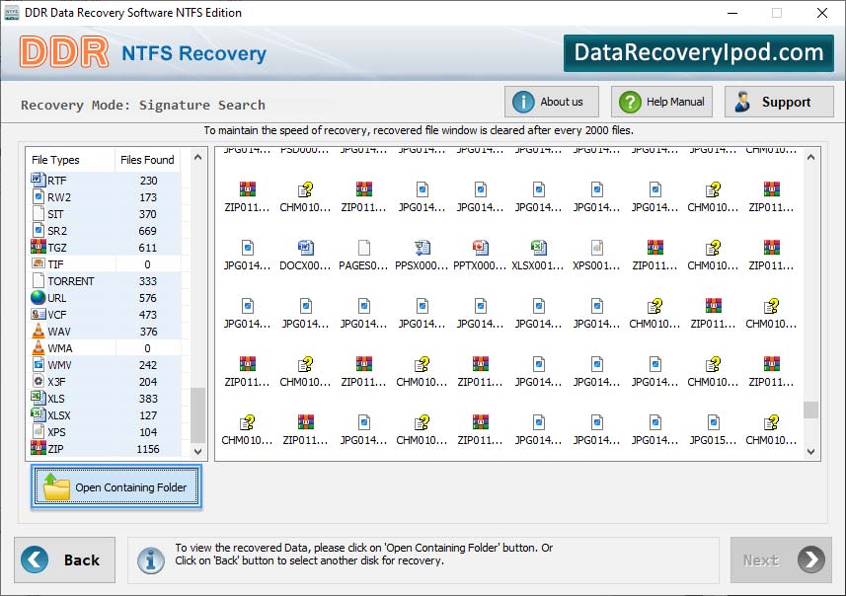
Task: Click the DataRecoveryIpod.com banner
Action: tap(699, 53)
